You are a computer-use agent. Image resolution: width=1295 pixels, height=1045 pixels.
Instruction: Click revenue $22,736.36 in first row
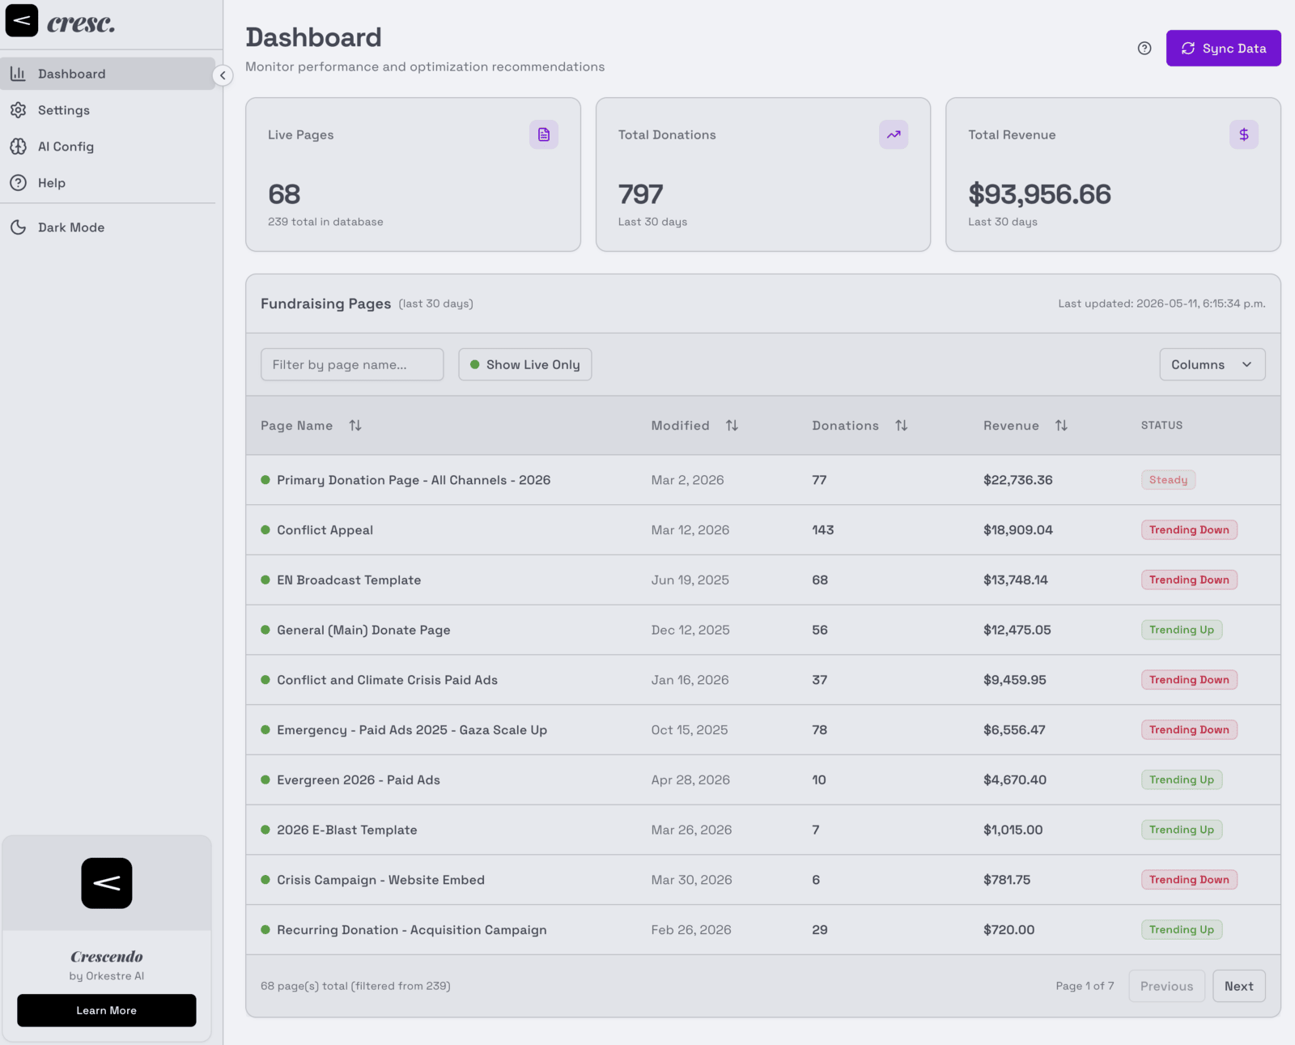[x=1018, y=480]
